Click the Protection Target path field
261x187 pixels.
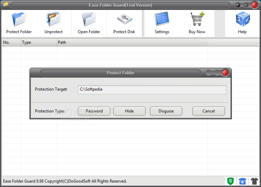pyautogui.click(x=152, y=90)
